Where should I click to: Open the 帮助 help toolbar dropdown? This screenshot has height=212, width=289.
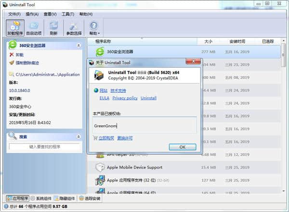click(94, 28)
